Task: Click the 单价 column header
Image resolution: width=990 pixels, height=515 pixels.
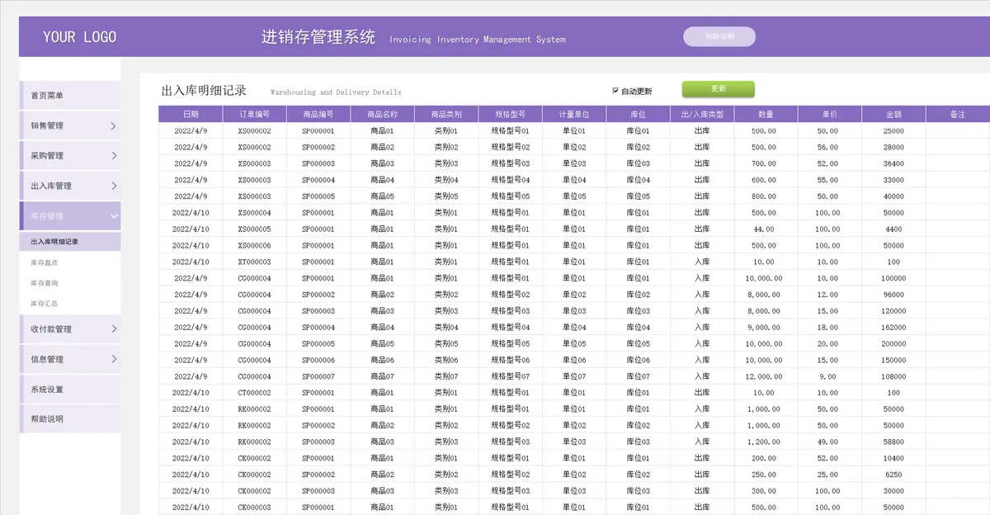Action: (830, 114)
